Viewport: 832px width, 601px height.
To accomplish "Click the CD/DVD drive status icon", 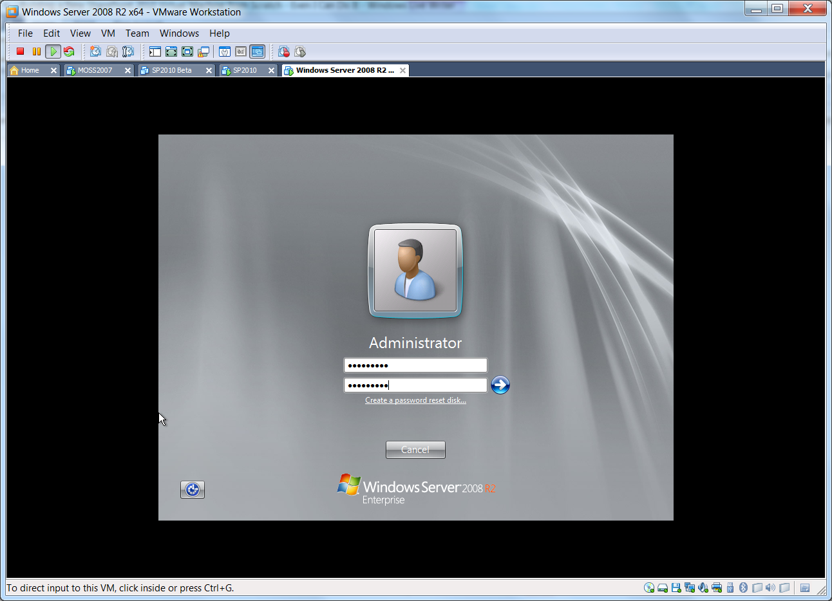I will pos(649,587).
